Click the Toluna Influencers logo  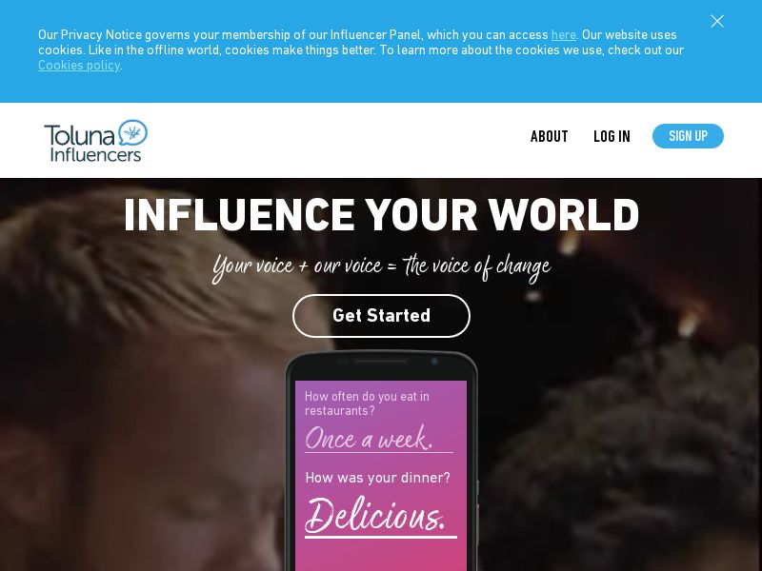[x=96, y=140]
